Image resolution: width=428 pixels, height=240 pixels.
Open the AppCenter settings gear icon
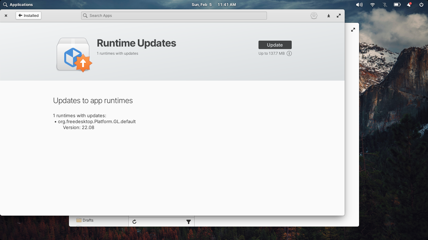click(x=314, y=15)
